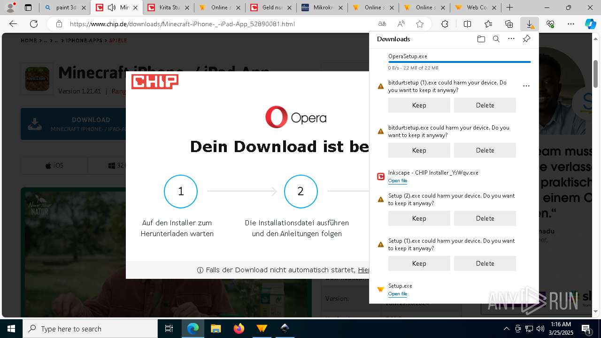Follow the Hier link in popup footer
This screenshot has width=601, height=338.
tap(363, 270)
